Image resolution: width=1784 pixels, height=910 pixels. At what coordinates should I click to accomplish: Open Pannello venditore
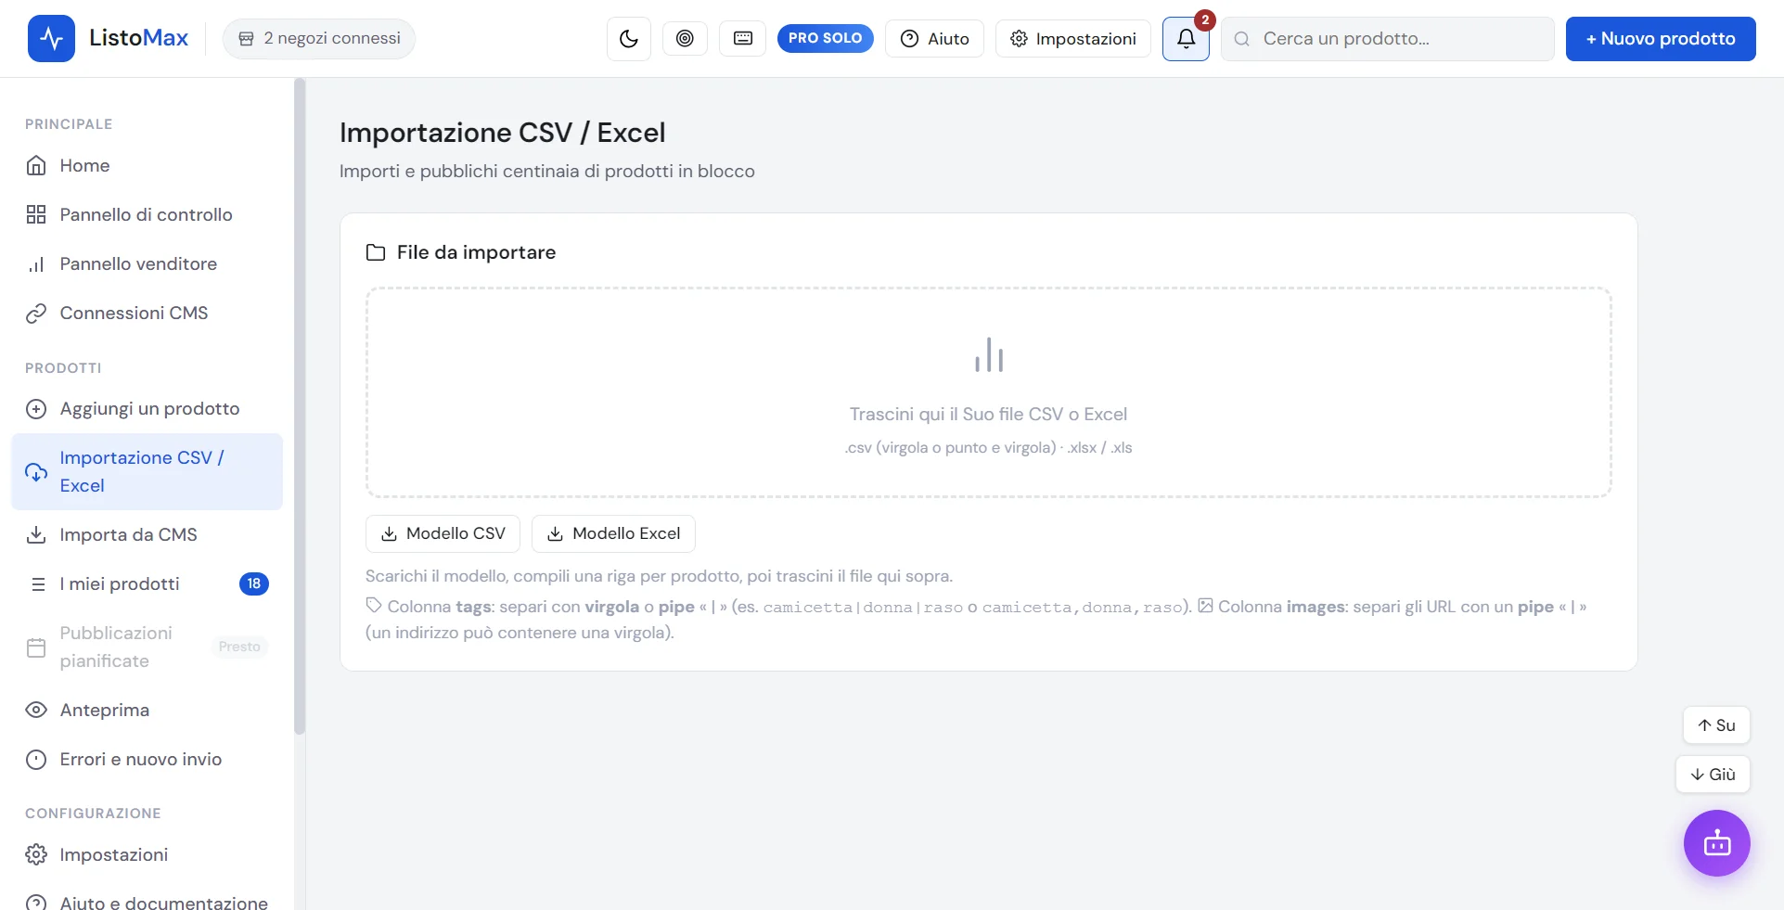coord(147,263)
